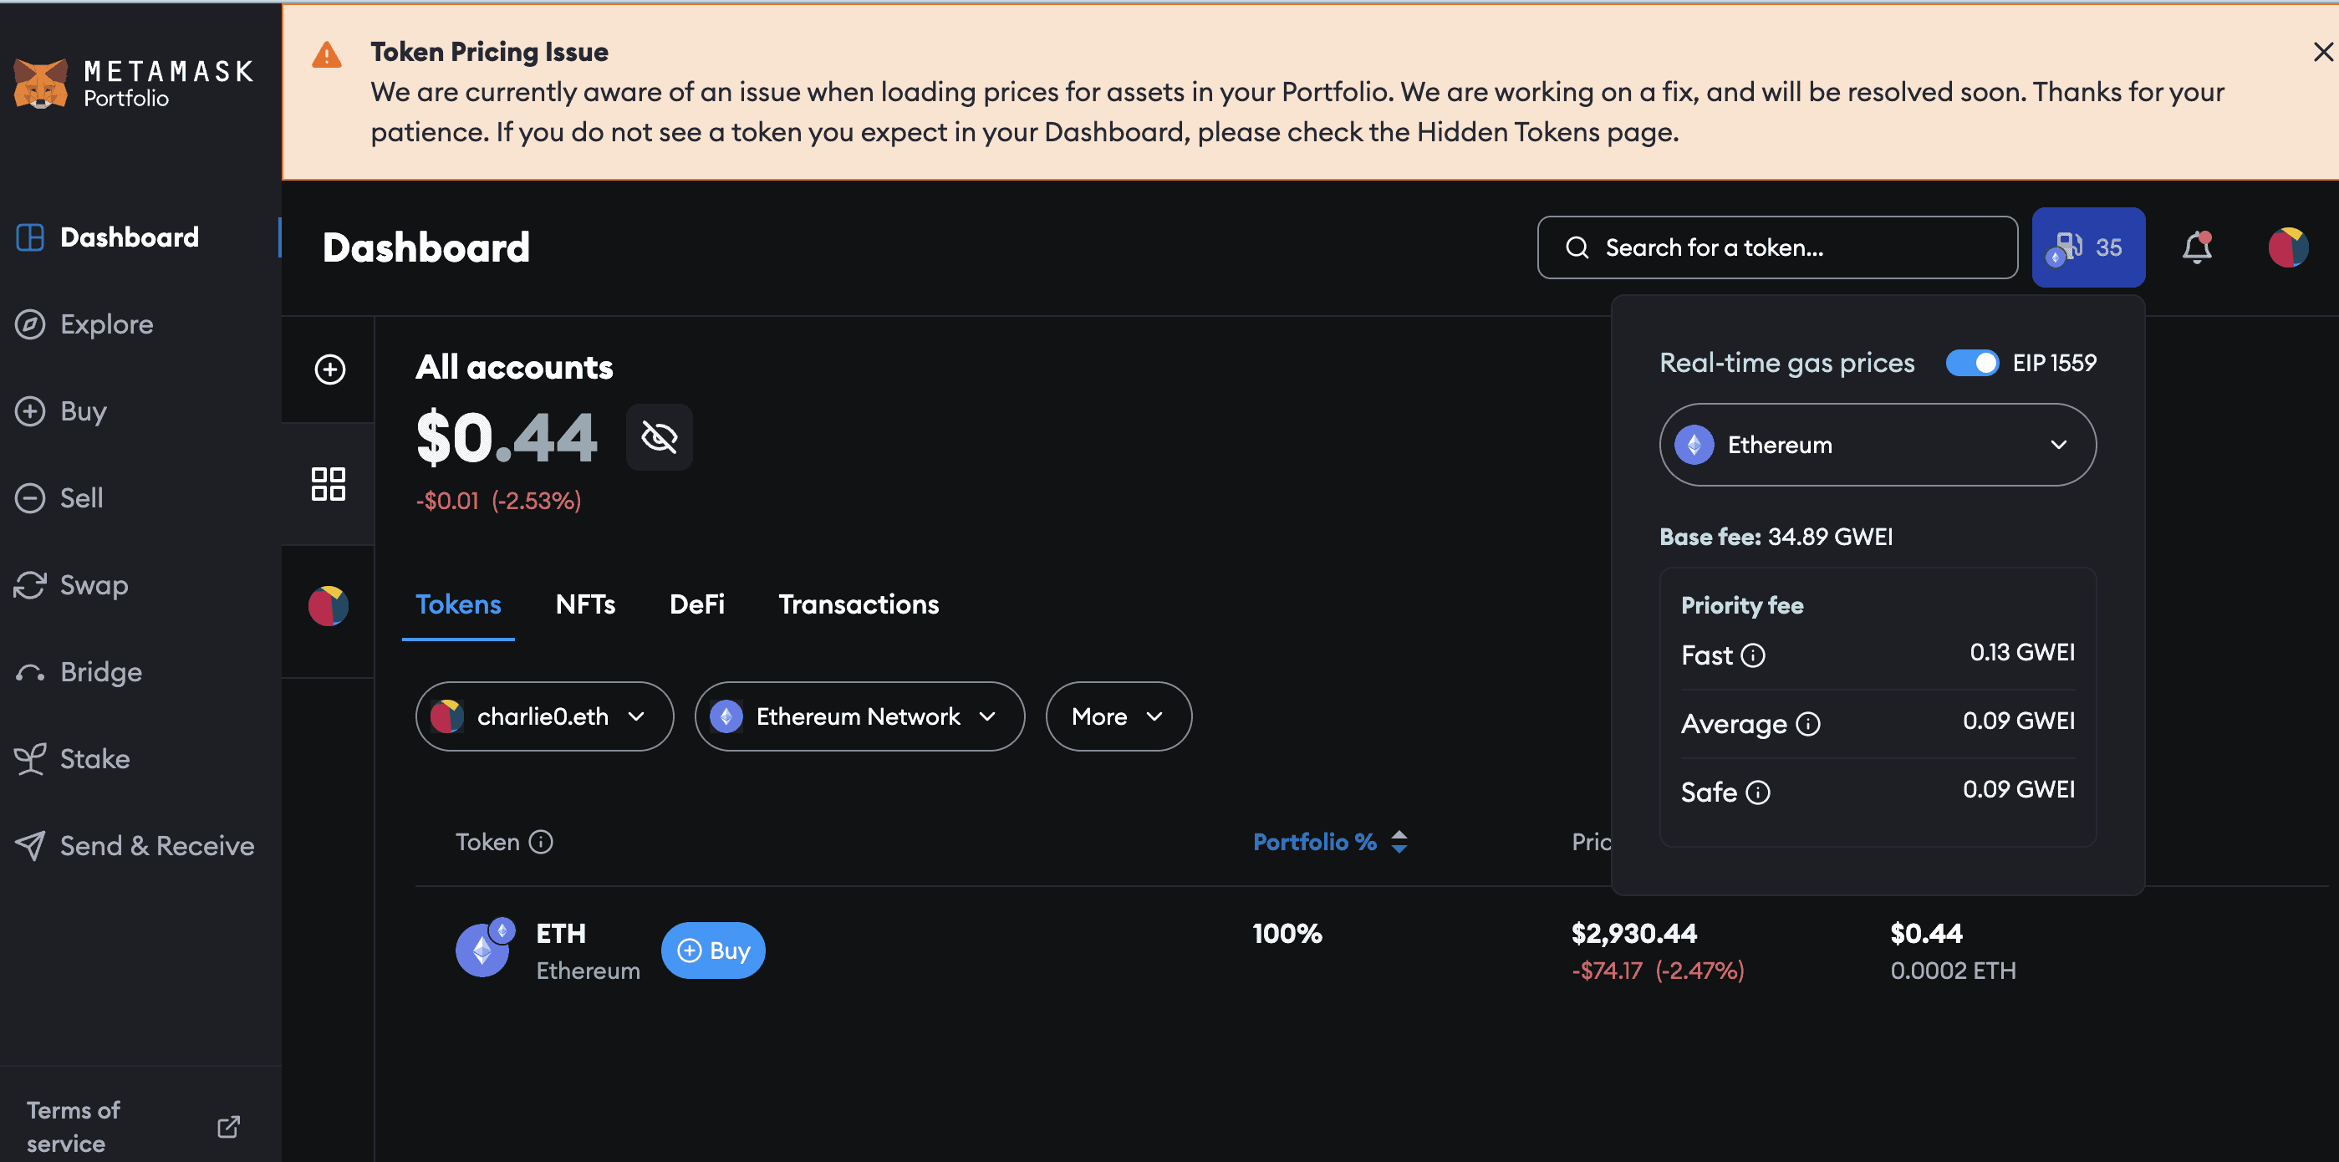Image resolution: width=2339 pixels, height=1162 pixels.
Task: Switch to the NFTs tab
Action: click(585, 604)
